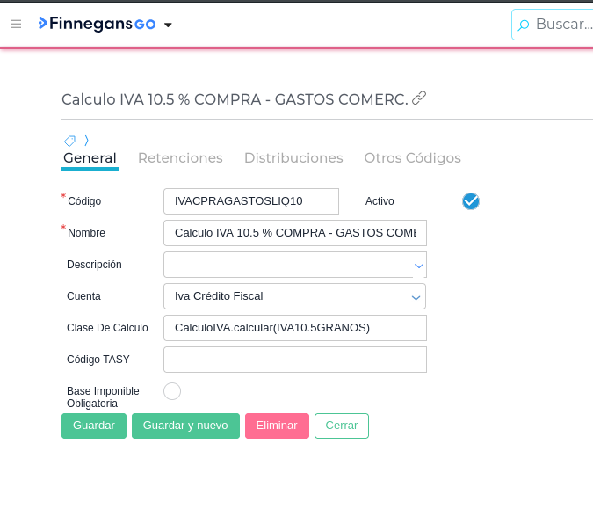Click the Finnegans GO logo
This screenshot has height=524, width=593.
tap(97, 24)
